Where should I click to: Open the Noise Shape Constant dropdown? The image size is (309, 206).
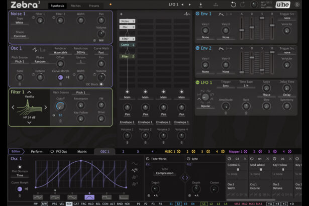click(20, 36)
